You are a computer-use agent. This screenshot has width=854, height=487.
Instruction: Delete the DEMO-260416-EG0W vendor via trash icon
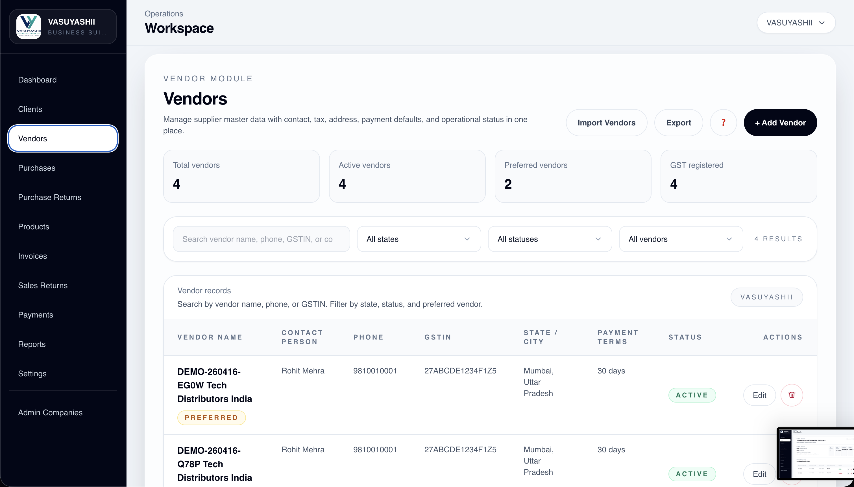click(792, 395)
